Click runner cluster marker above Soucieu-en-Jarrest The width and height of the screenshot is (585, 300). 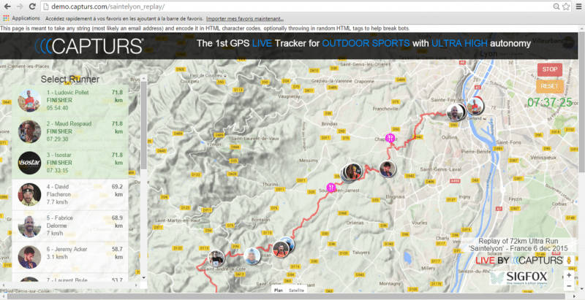tap(352, 172)
